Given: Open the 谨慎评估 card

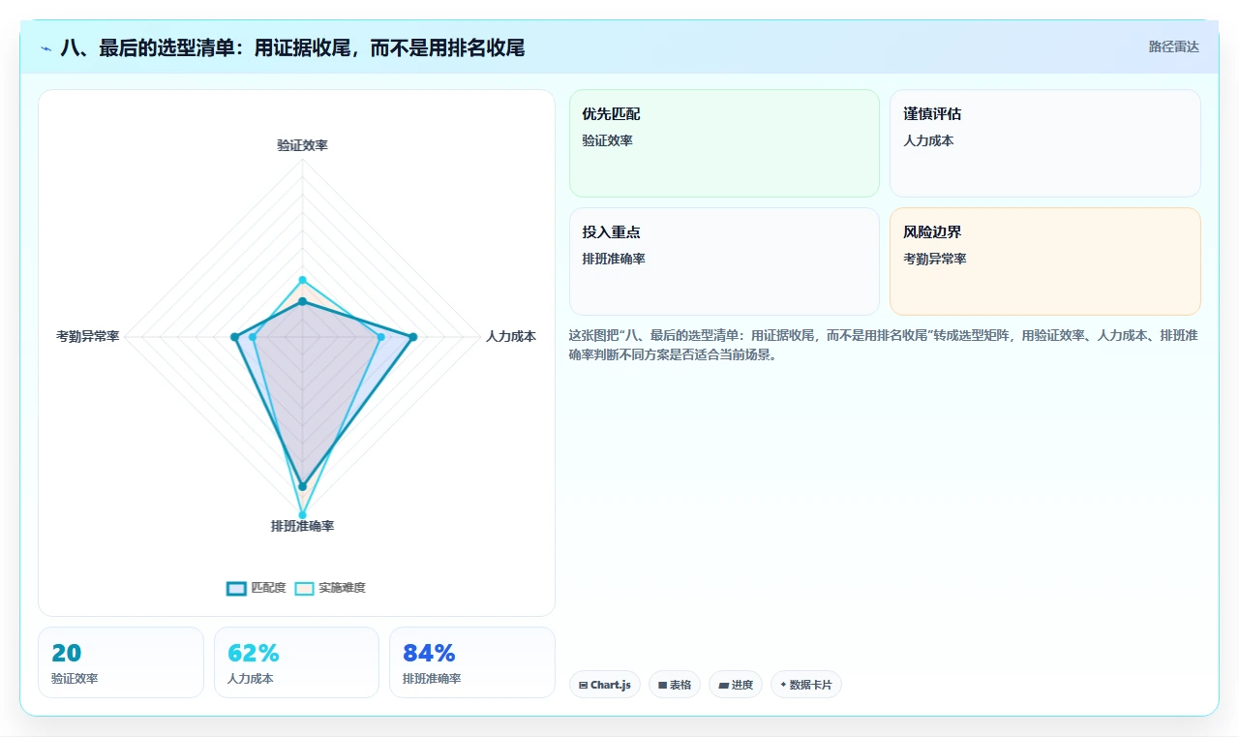Looking at the screenshot, I should 1045,143.
